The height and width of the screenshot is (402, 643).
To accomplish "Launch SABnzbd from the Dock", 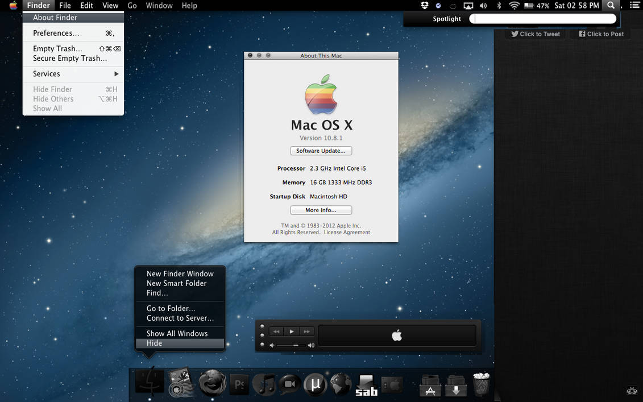I will (366, 386).
